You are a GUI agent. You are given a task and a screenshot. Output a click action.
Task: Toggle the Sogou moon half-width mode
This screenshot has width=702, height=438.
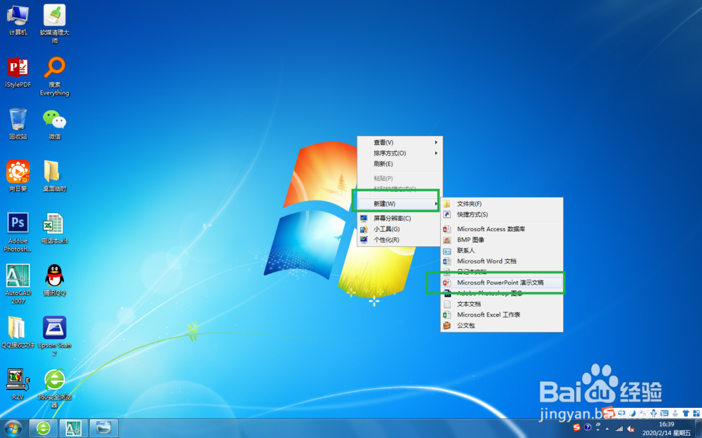[x=633, y=413]
